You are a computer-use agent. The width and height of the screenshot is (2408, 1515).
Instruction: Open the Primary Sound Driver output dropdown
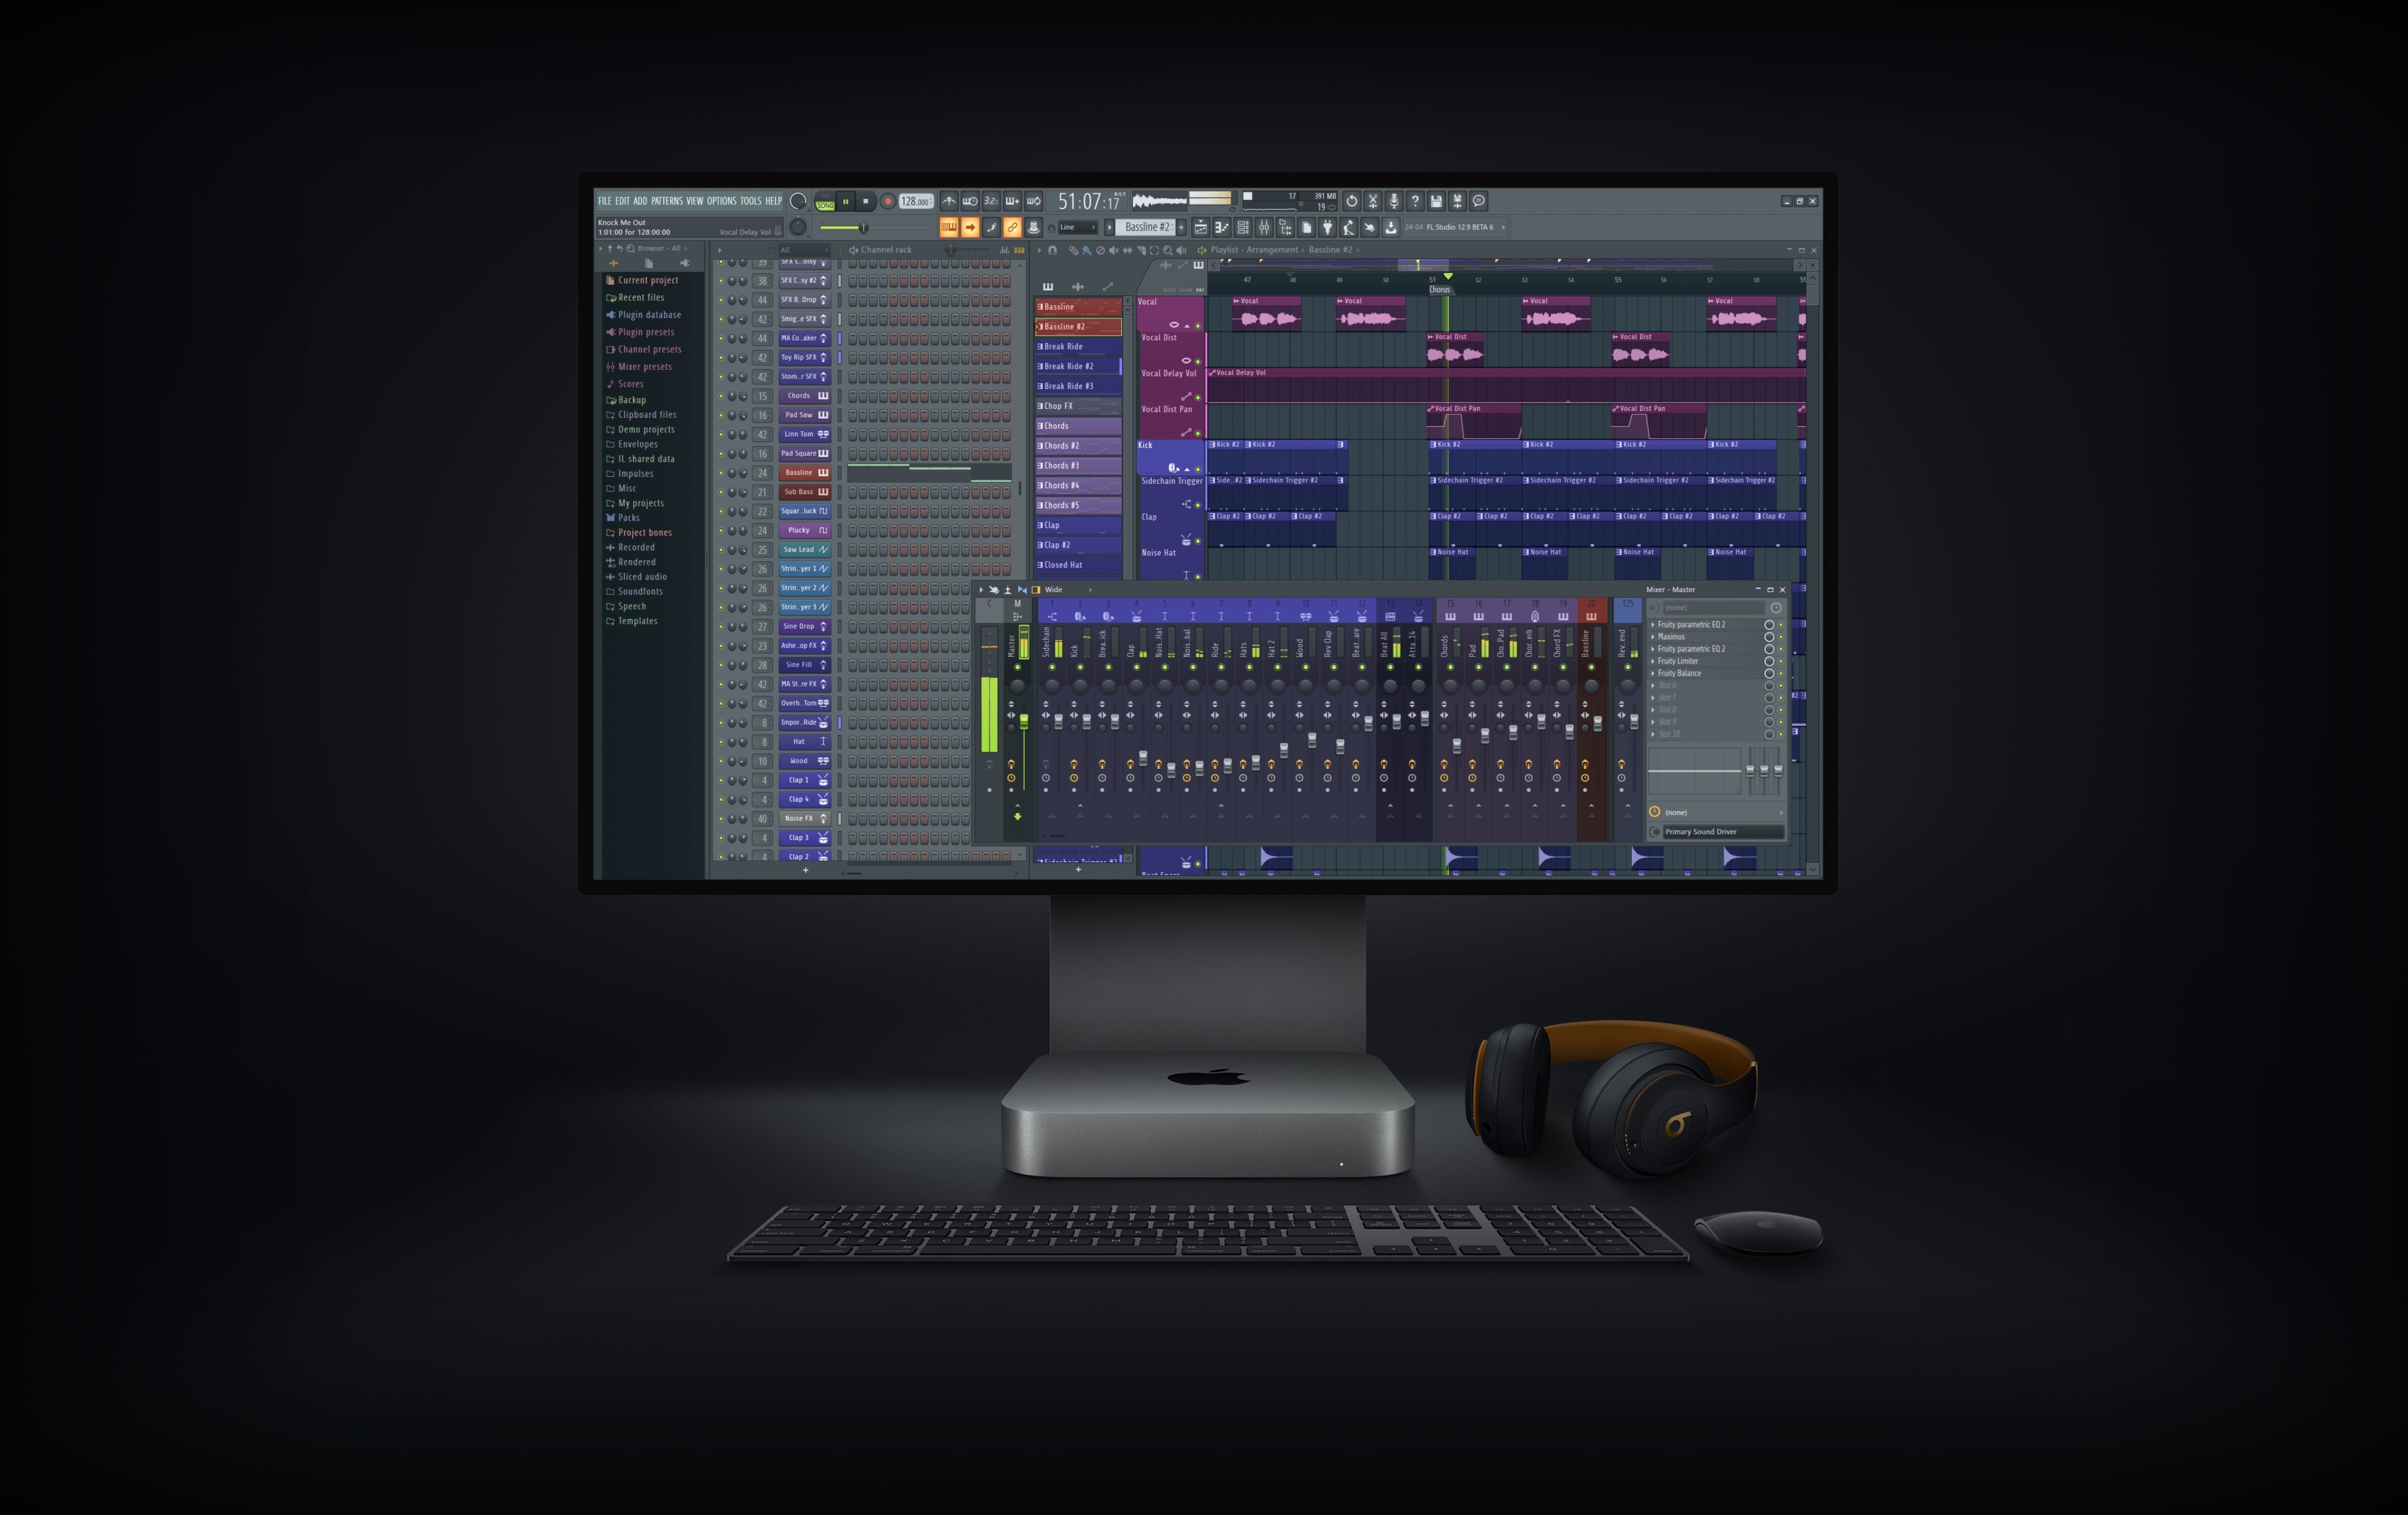click(x=1723, y=832)
